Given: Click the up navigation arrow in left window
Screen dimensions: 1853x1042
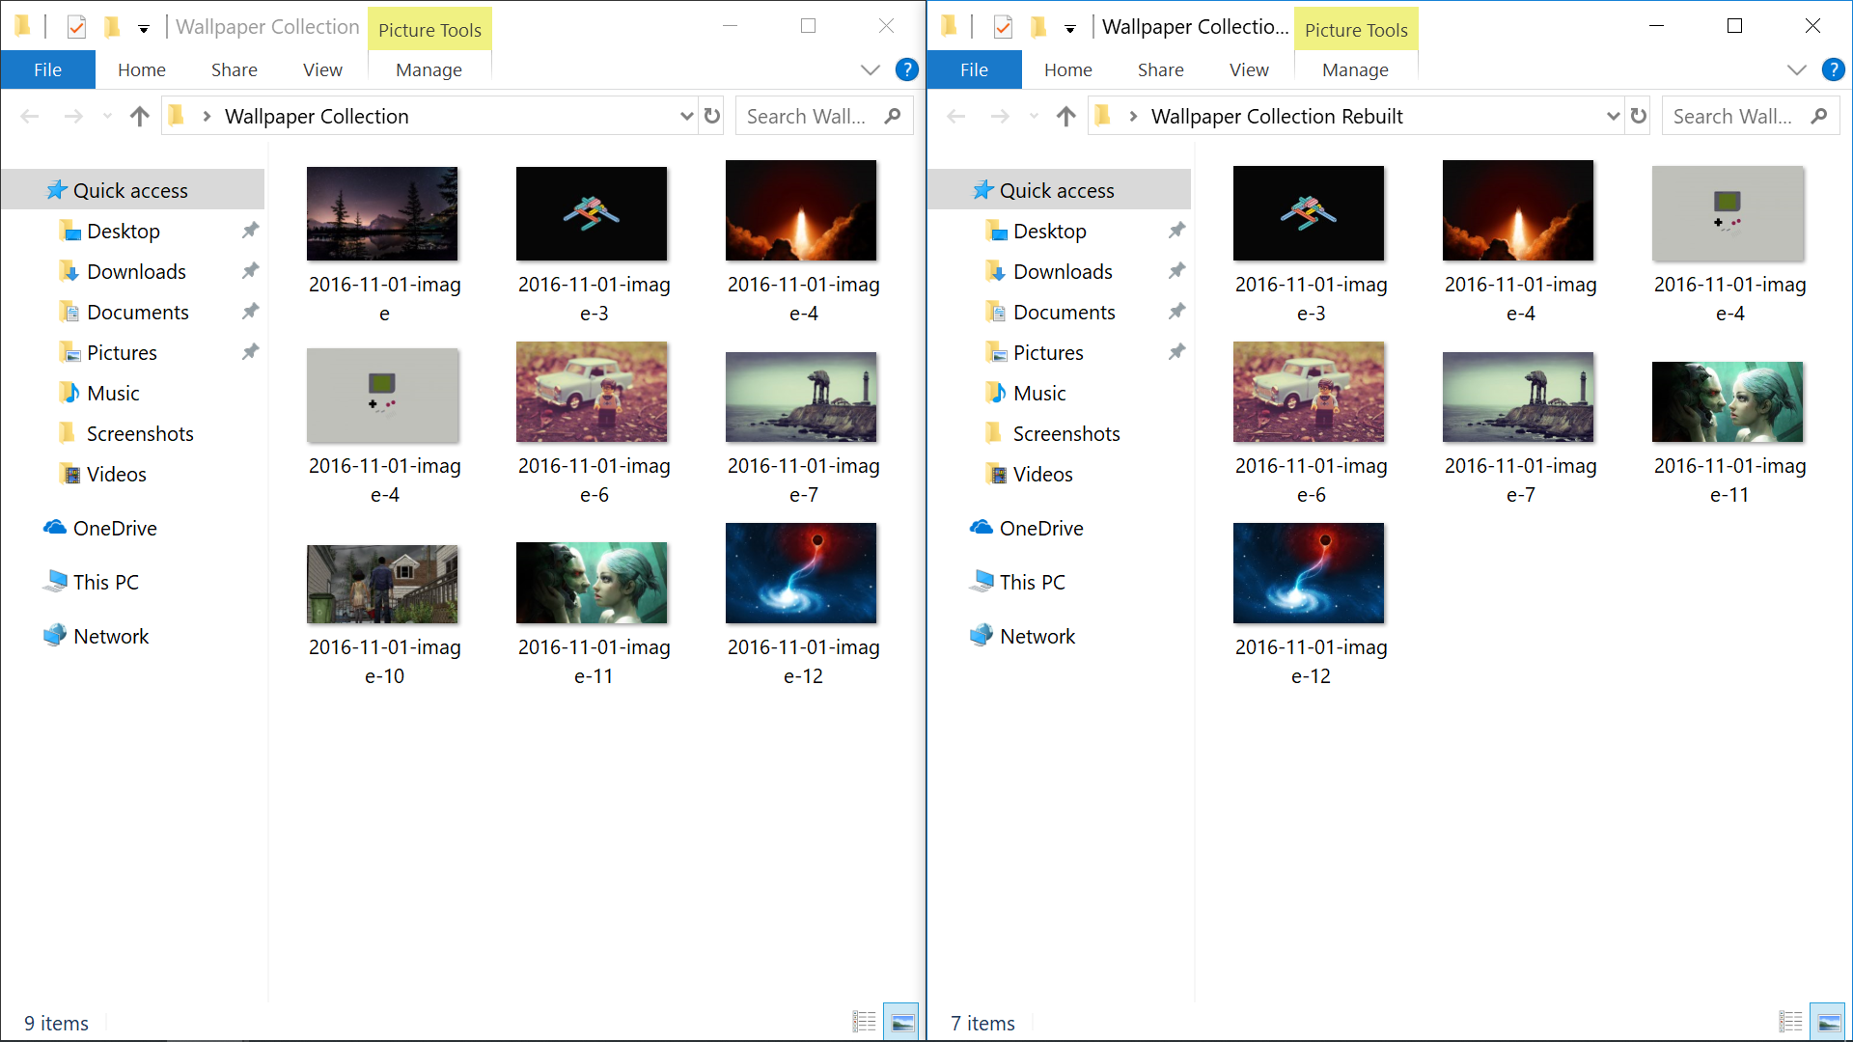Looking at the screenshot, I should [139, 116].
